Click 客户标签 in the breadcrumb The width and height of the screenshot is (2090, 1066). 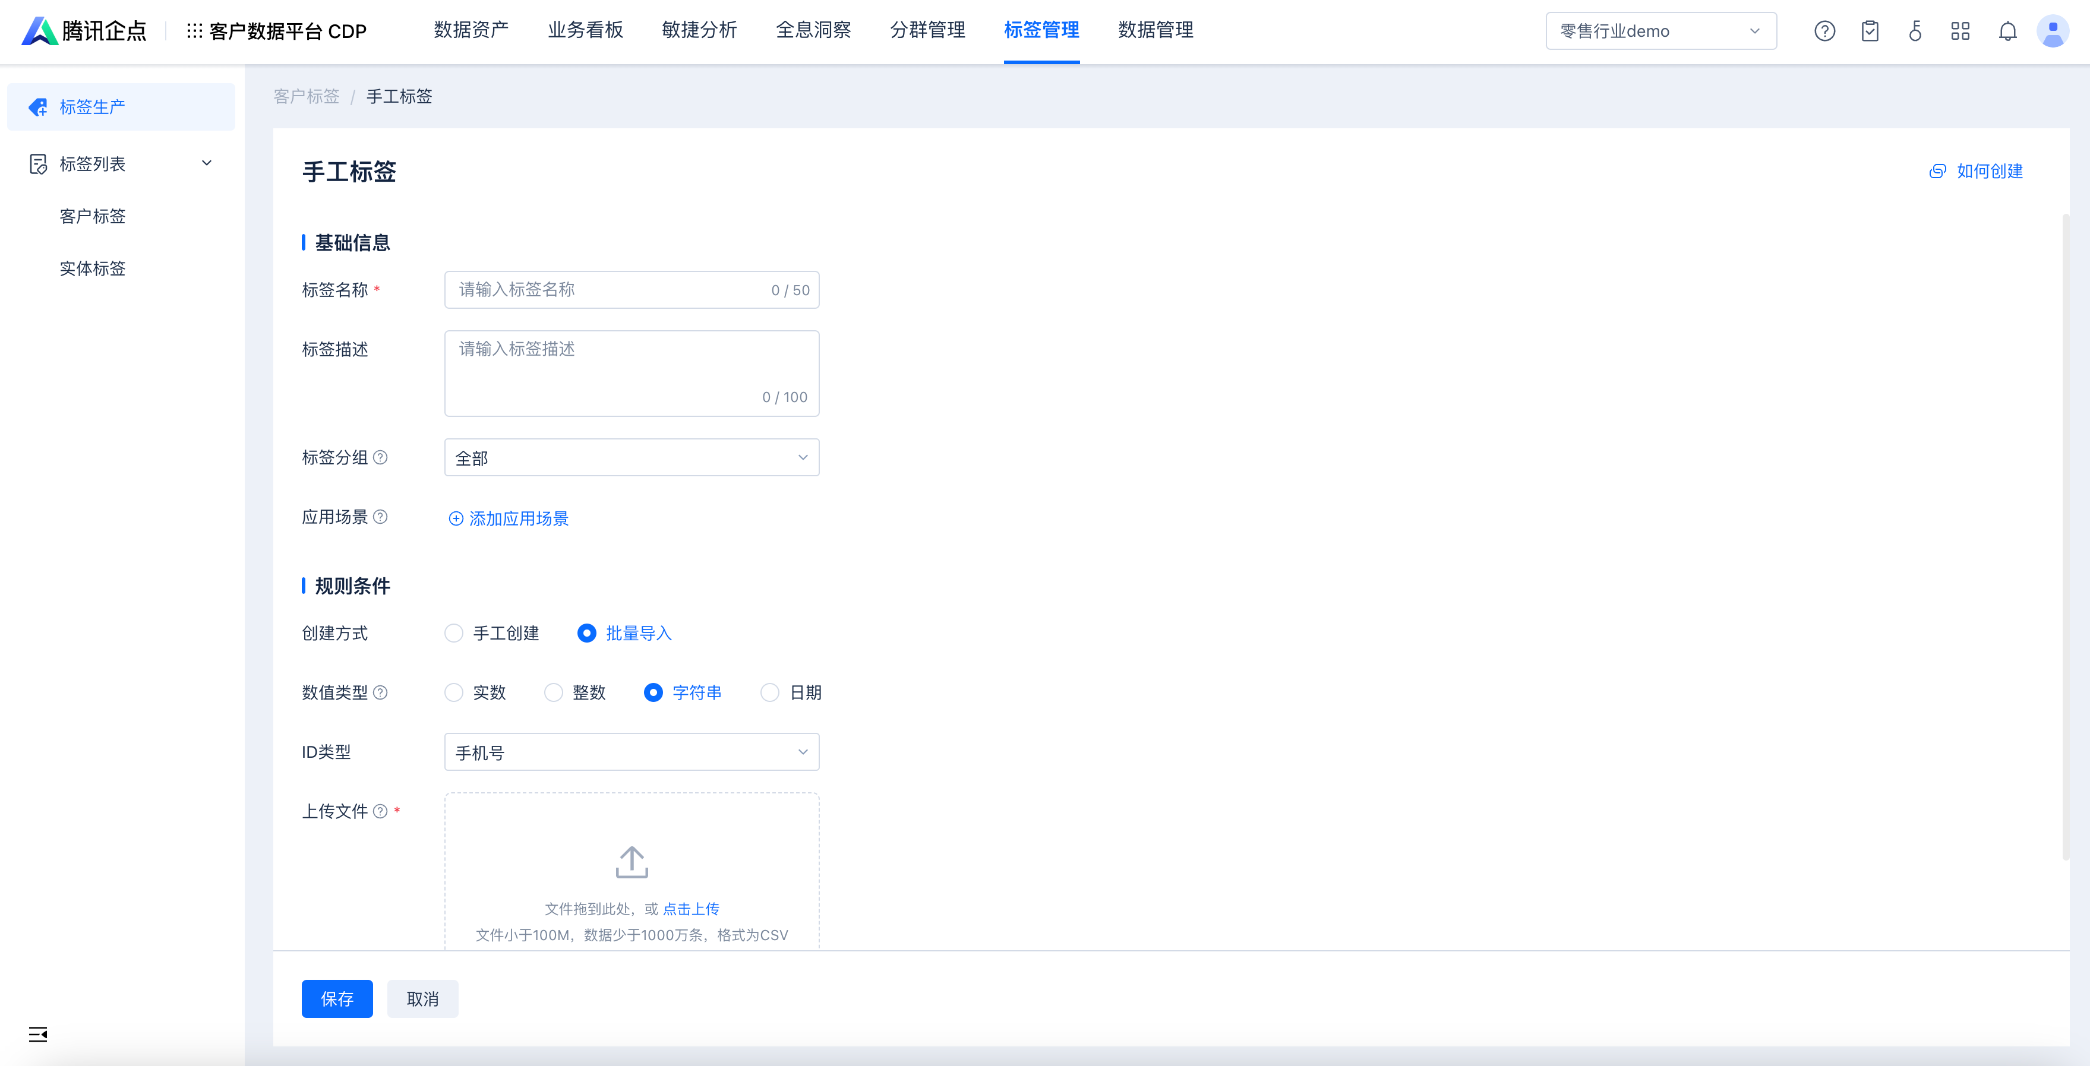[307, 97]
